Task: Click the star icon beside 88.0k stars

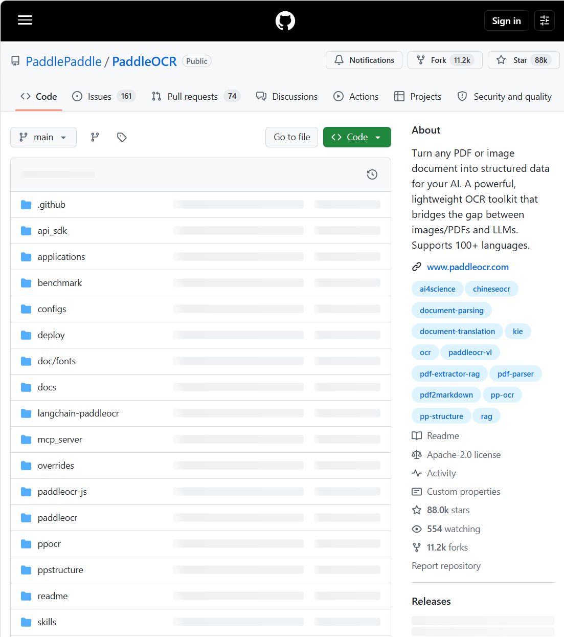Action: (417, 510)
